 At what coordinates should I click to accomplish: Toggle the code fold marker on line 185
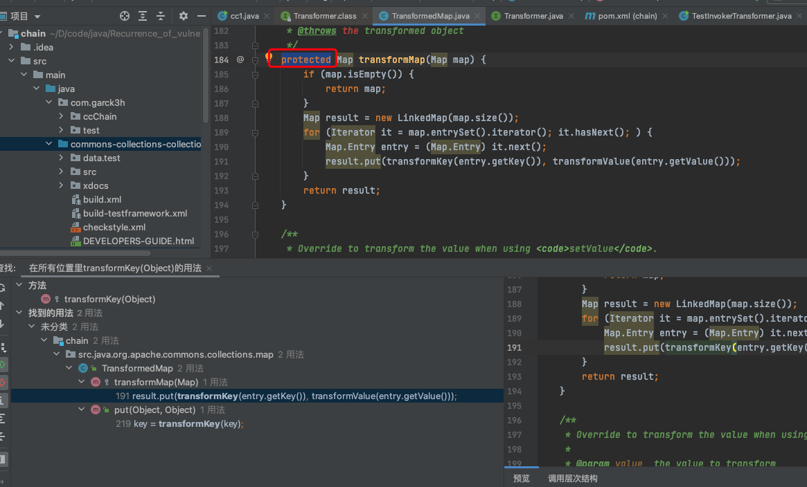tap(255, 75)
